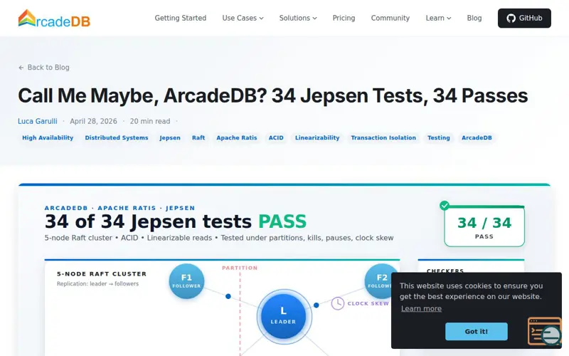Select the Apache Ratis tag
This screenshot has width=569, height=356.
pos(237,137)
